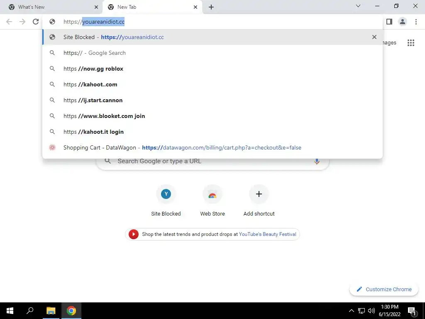Click the voice search microphone
Image resolution: width=425 pixels, height=319 pixels.
317,161
